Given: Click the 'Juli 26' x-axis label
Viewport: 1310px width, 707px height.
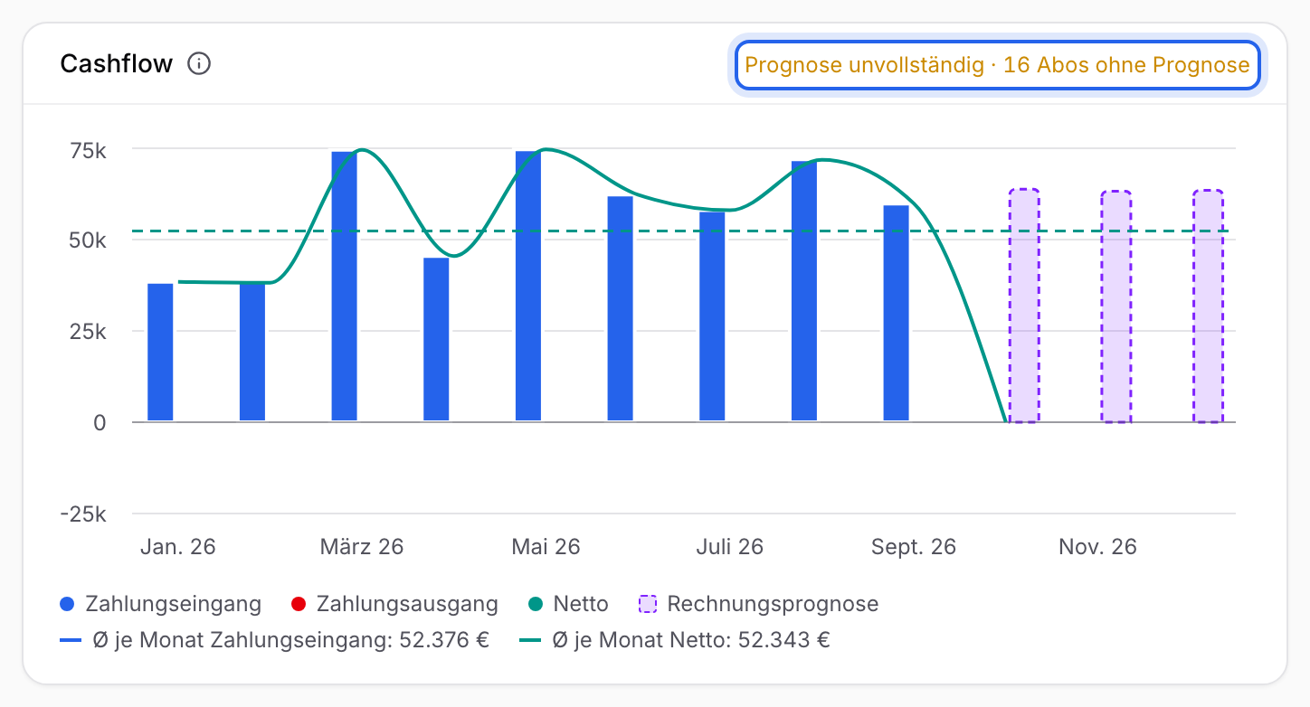Looking at the screenshot, I should (730, 547).
